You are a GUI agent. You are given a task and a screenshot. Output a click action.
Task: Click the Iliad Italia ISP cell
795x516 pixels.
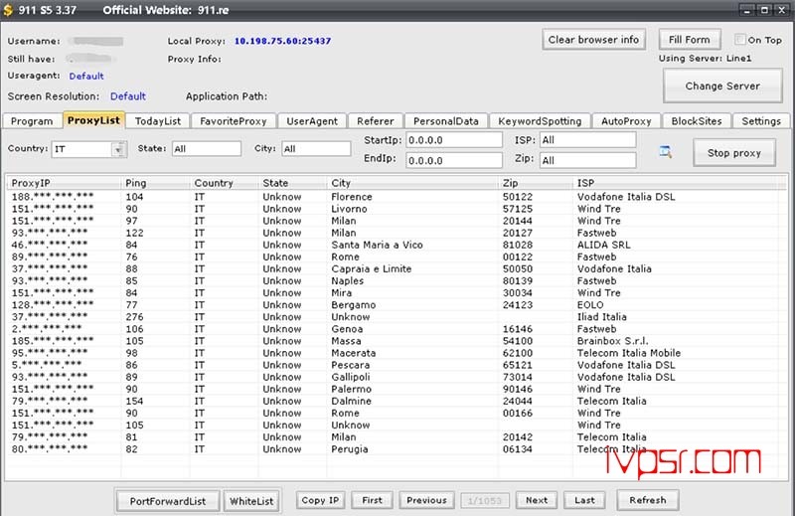[601, 317]
